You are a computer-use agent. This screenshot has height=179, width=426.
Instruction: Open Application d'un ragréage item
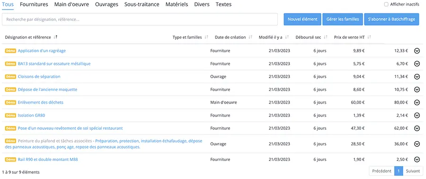[x=42, y=51]
